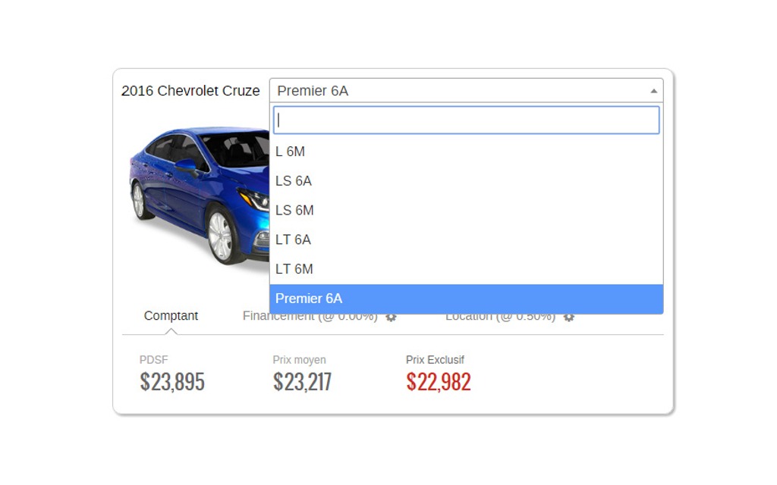Click the 2016 Chevrolet Cruze title
This screenshot has height=485, width=777.
[190, 91]
